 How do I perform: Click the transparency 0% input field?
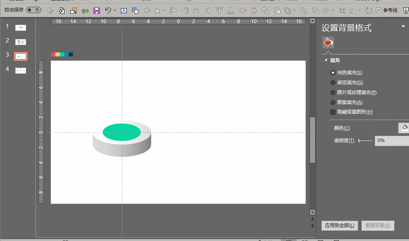392,141
